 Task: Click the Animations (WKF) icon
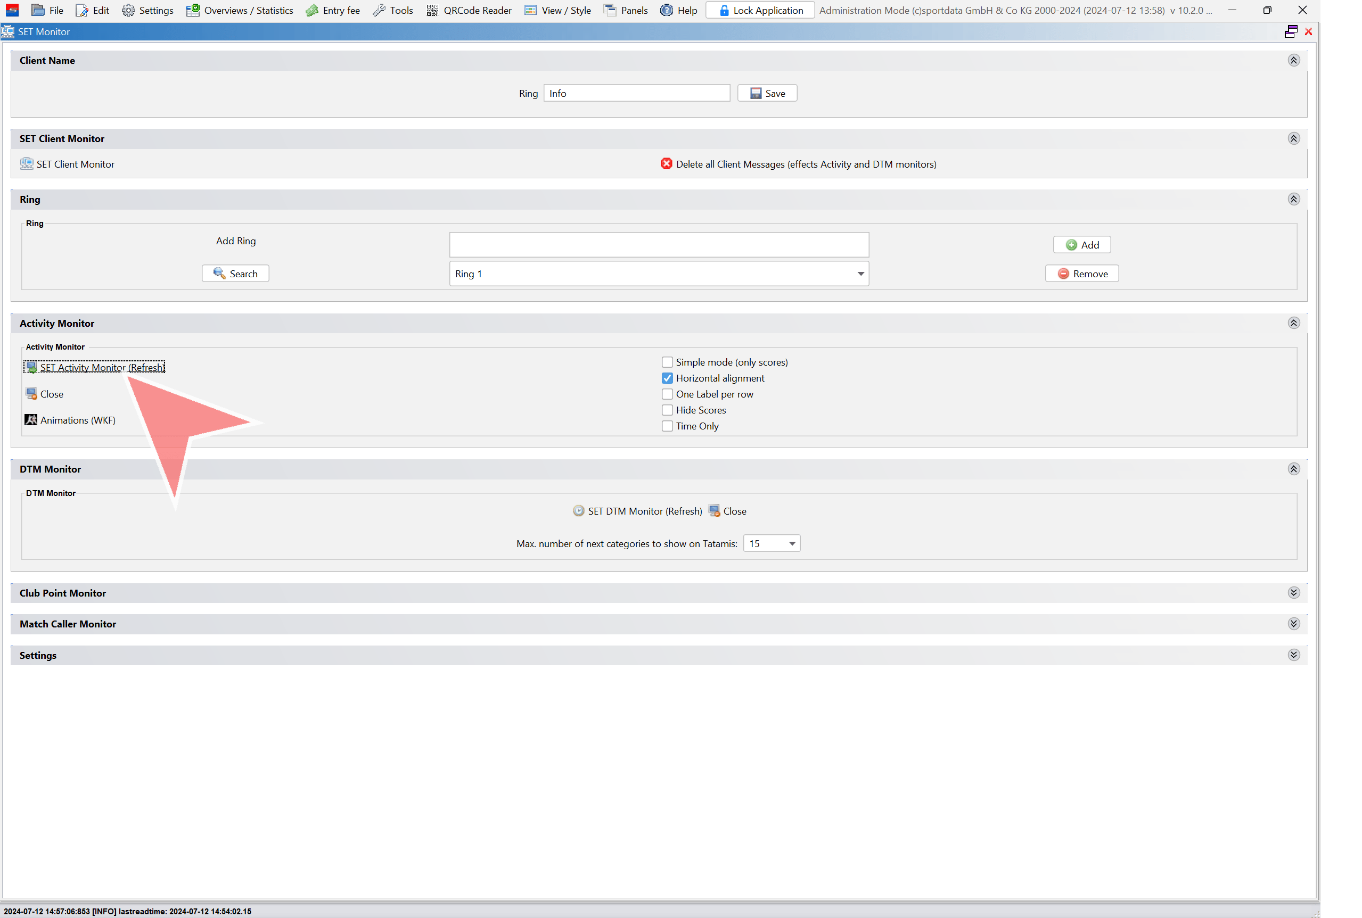31,420
